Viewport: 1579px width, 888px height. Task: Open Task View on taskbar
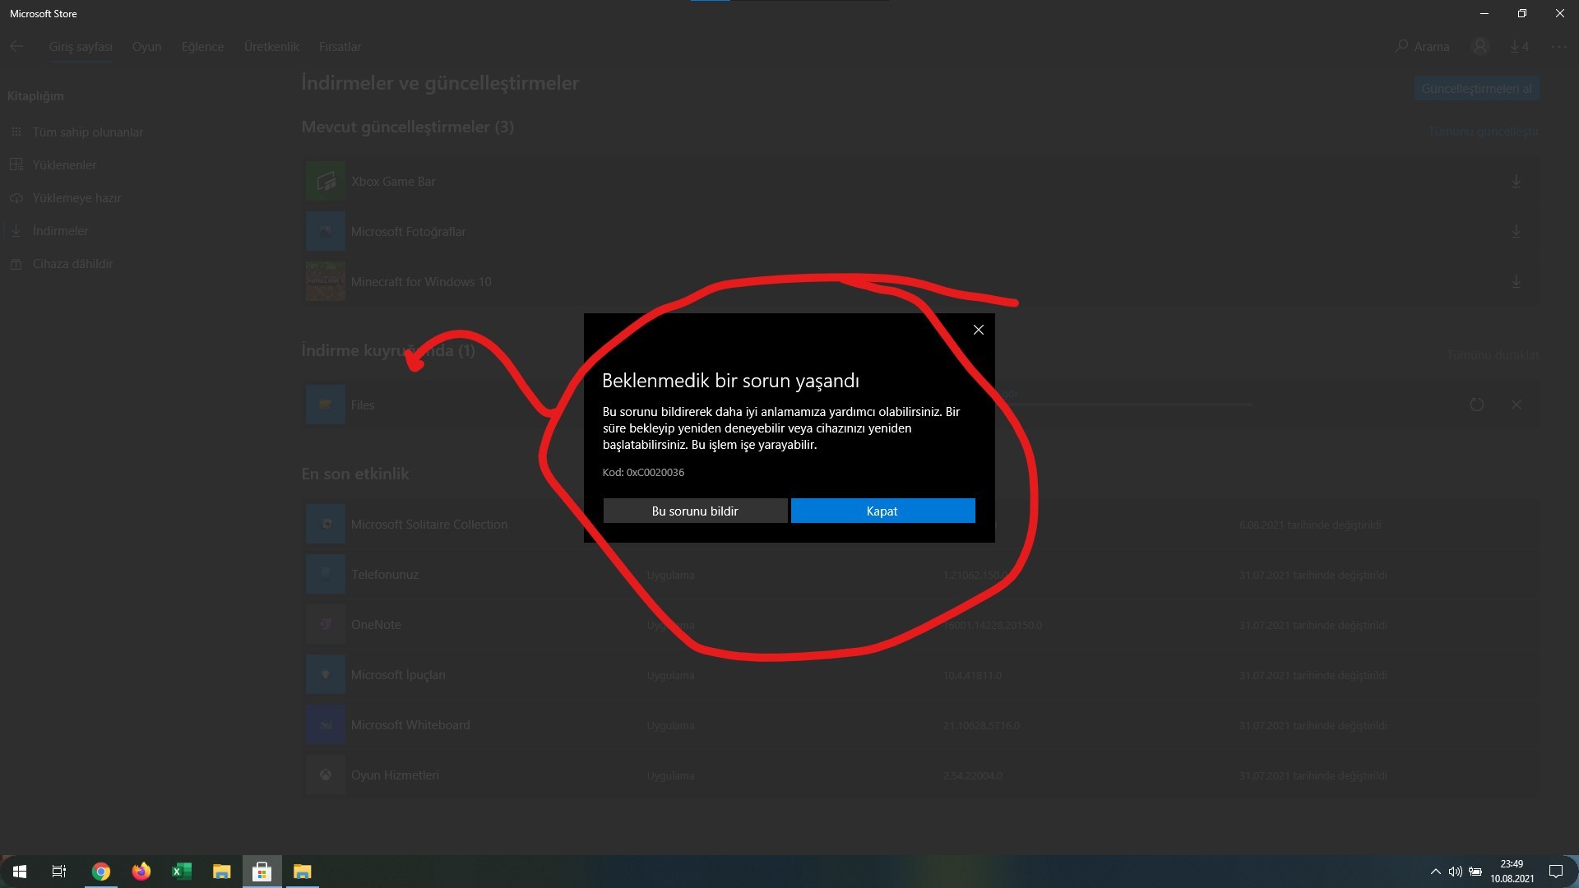59,872
